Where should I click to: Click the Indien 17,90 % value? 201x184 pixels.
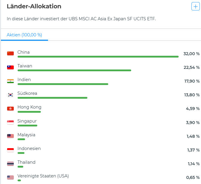tap(191, 81)
